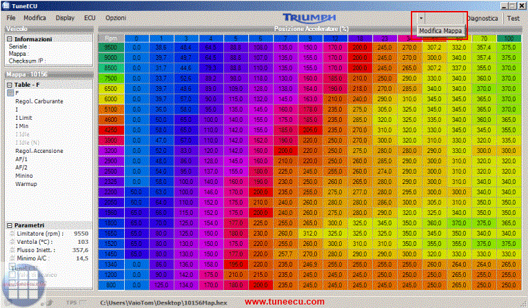Select the AF/2 table
Image resolution: width=528 pixels, height=308 pixels.
21,167
